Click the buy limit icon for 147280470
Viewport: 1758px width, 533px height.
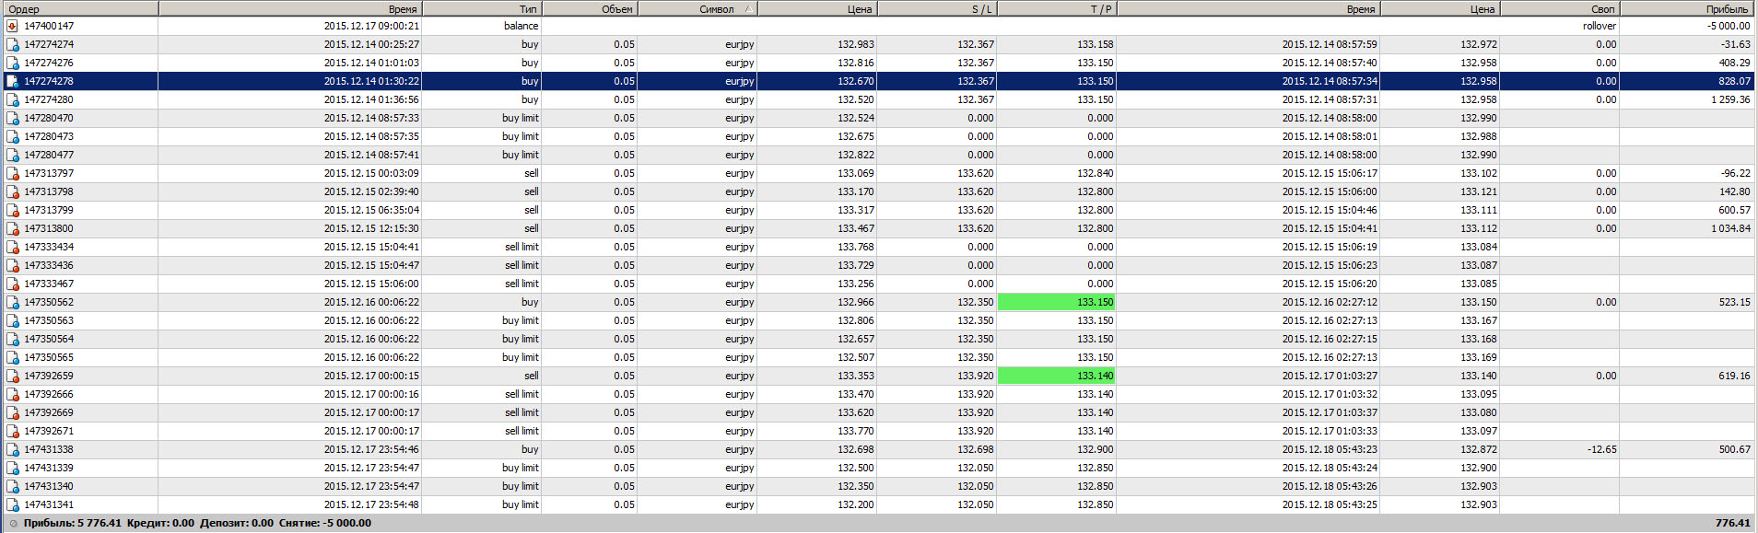click(13, 118)
